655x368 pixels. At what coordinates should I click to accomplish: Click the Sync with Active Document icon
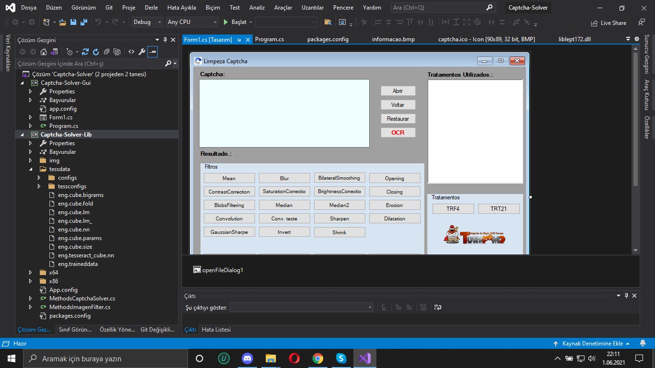[85, 52]
